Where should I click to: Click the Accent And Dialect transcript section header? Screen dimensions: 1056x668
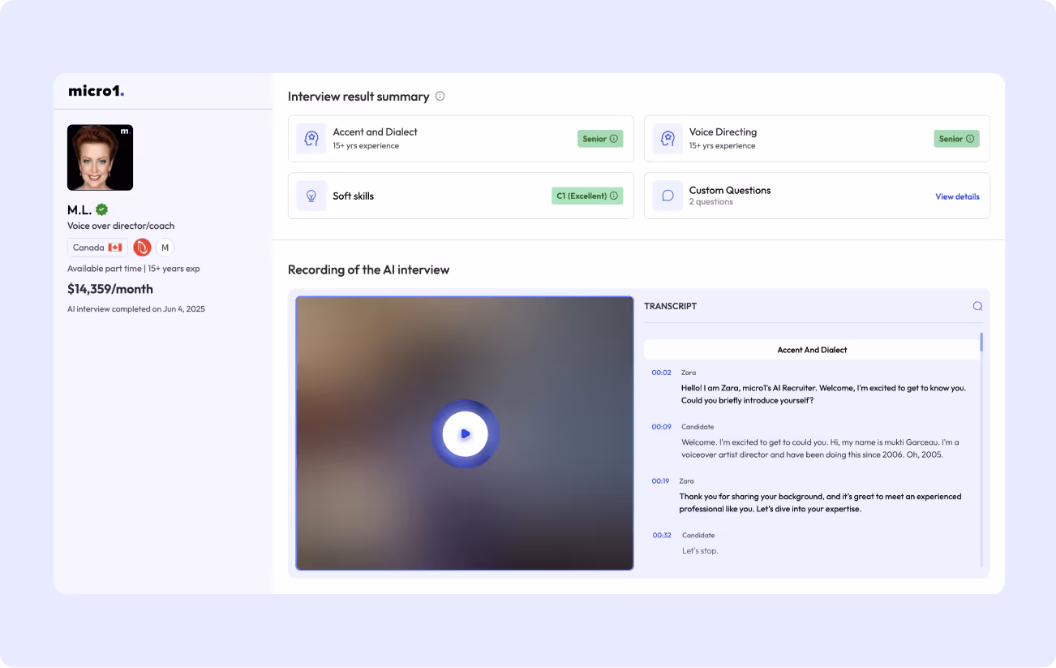(812, 350)
